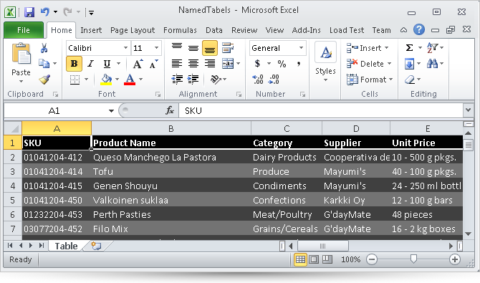The image size is (480, 283).
Task: Click the Paste clipboard icon
Action: tap(21, 54)
